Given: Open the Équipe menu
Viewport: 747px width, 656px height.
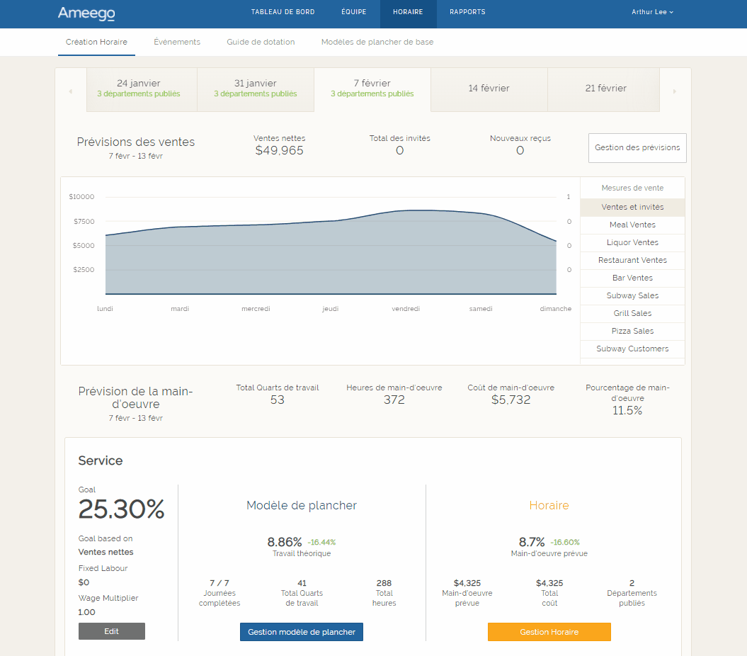Looking at the screenshot, I should click(353, 12).
